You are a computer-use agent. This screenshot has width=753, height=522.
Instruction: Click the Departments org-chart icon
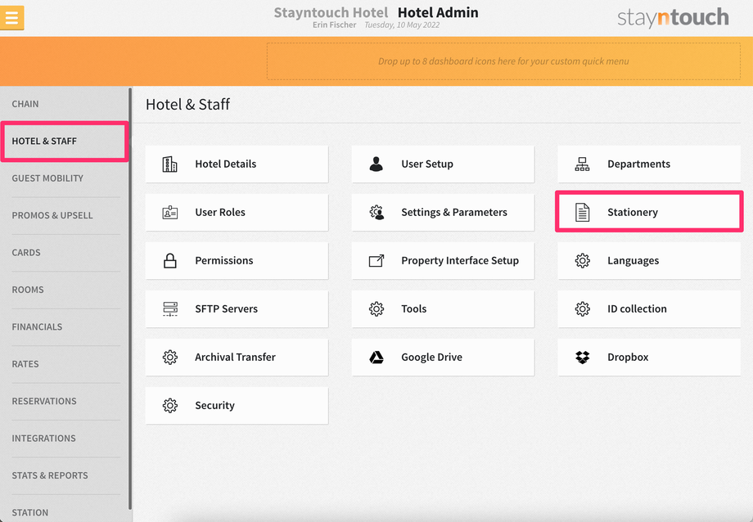[582, 164]
